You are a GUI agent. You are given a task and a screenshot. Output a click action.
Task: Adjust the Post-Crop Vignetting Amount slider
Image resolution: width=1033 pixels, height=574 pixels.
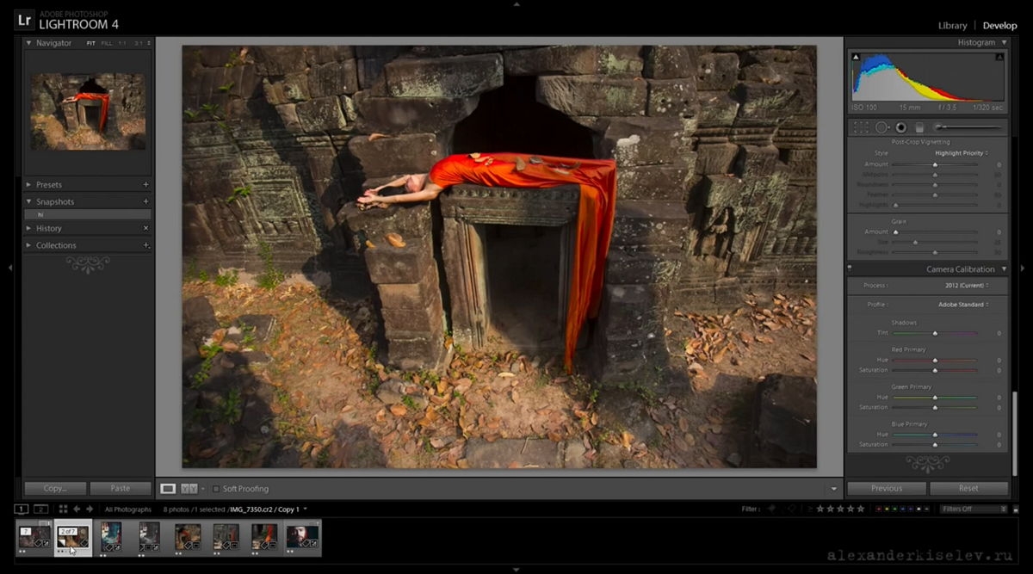(x=935, y=164)
